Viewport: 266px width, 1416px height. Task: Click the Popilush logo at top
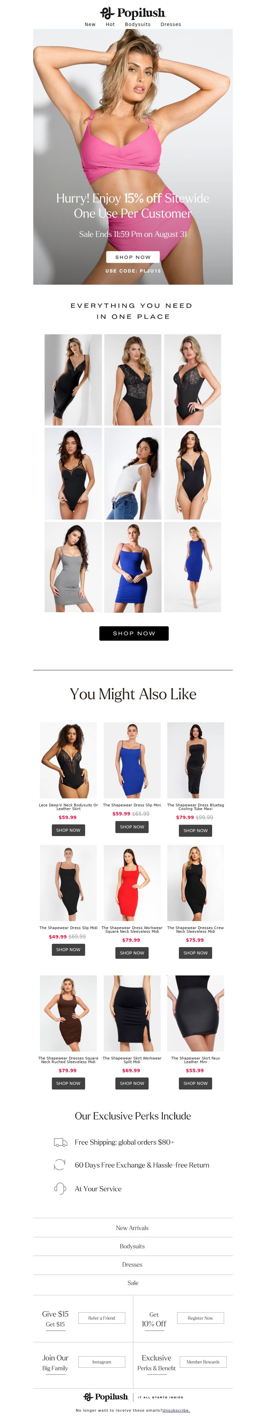tap(133, 13)
